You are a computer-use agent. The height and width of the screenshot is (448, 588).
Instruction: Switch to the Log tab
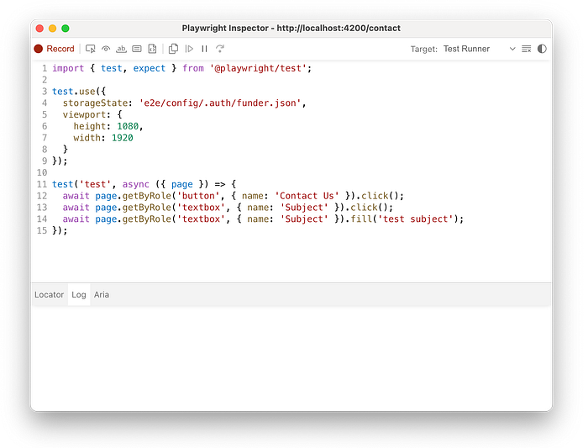(79, 295)
